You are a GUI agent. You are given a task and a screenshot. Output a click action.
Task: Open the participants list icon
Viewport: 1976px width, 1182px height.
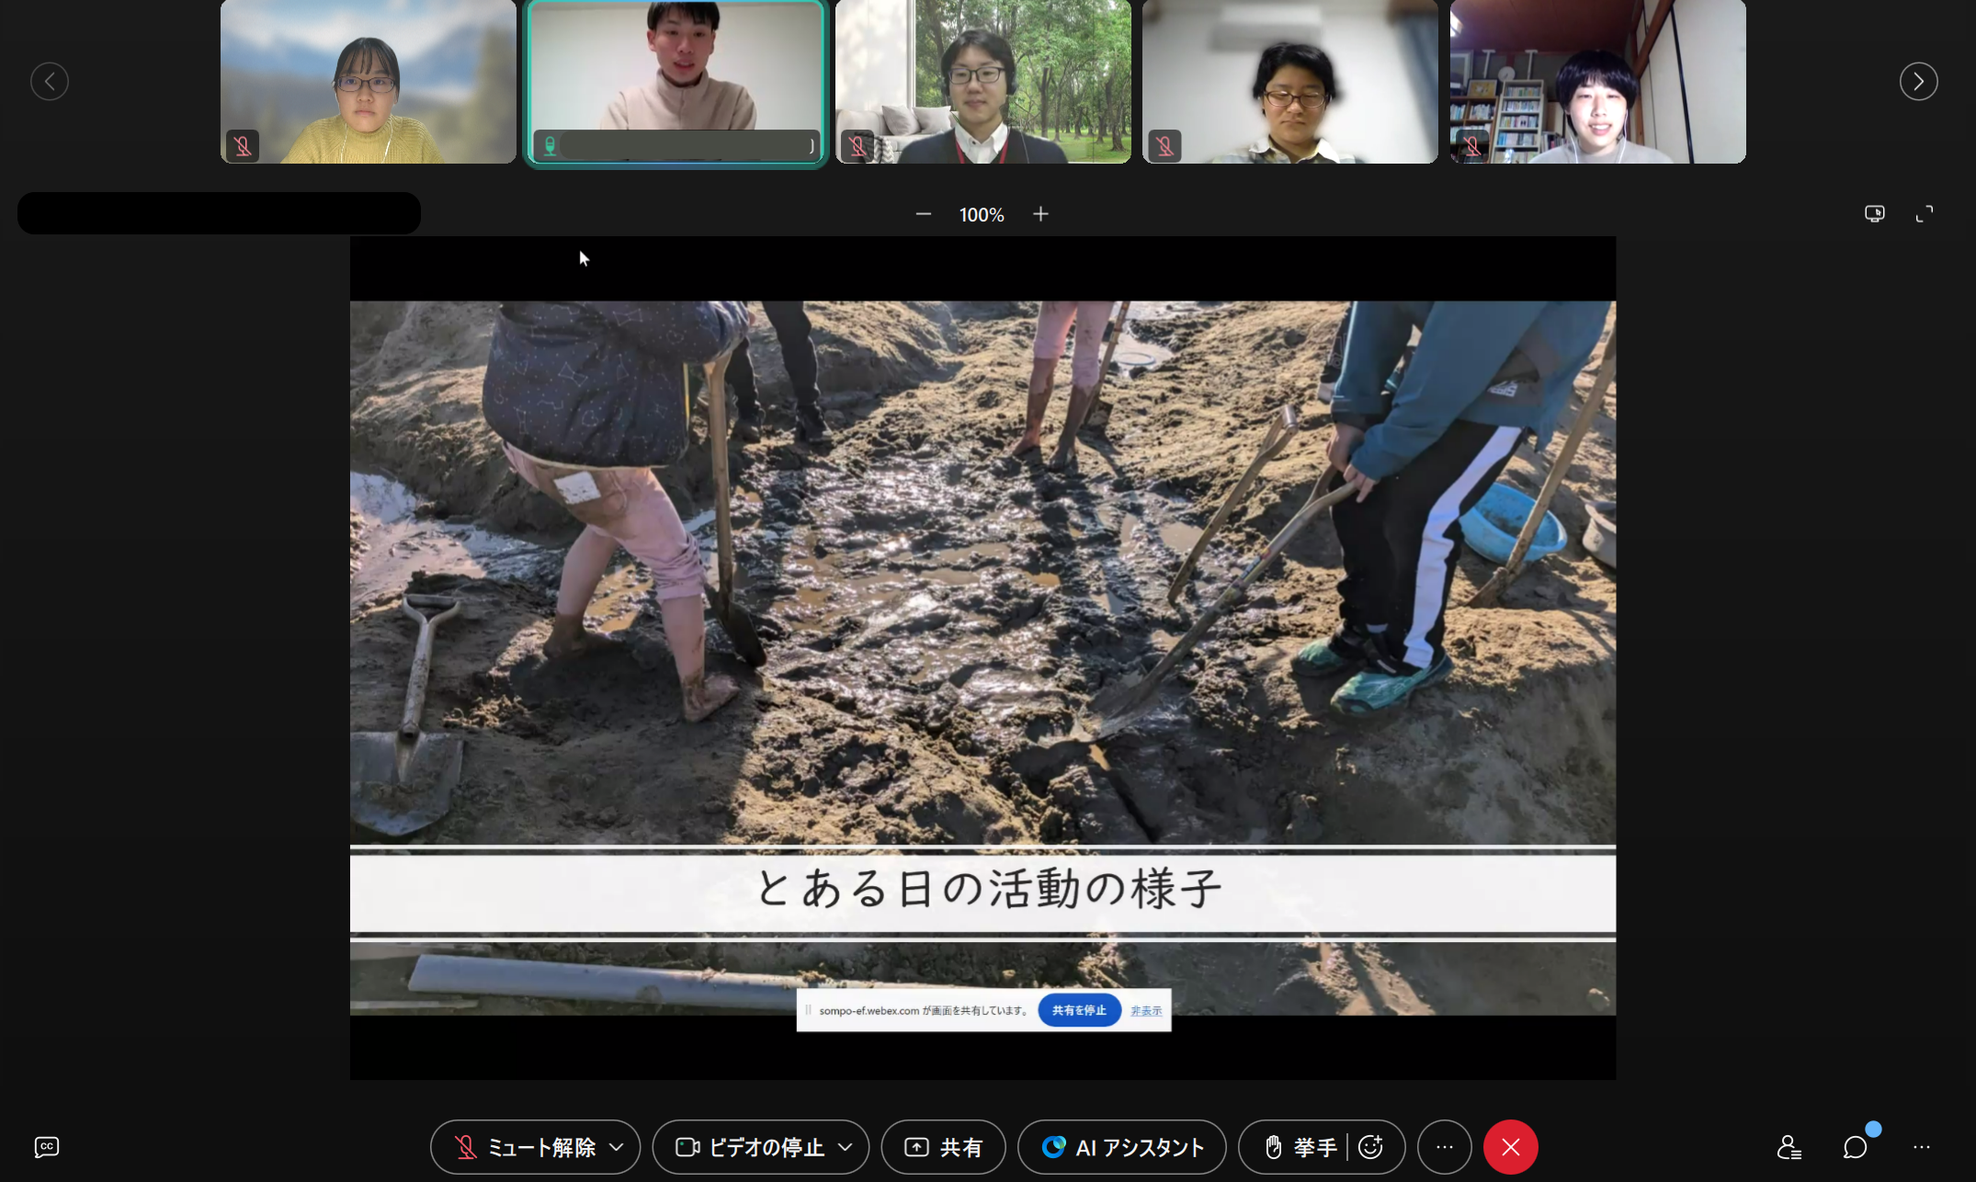(1789, 1146)
